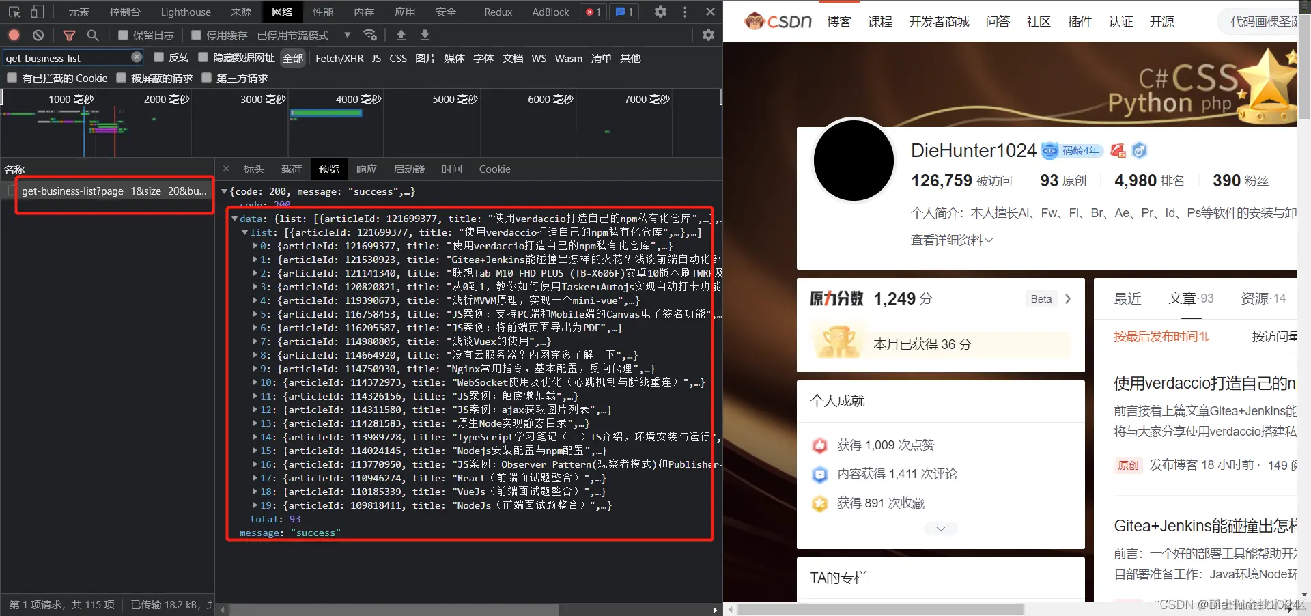Image resolution: width=1311 pixels, height=616 pixels.
Task: Open the 已停用节流模式 throttling dropdown
Action: point(303,35)
